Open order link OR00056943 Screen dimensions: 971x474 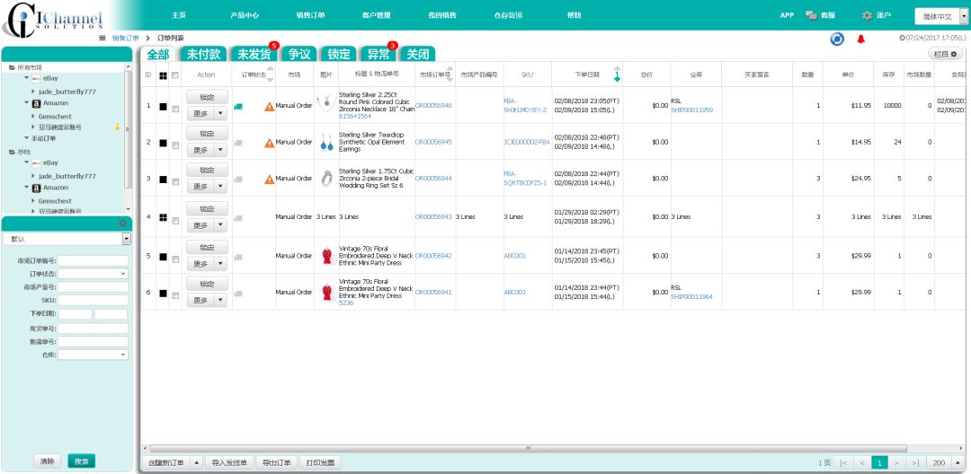(x=433, y=217)
